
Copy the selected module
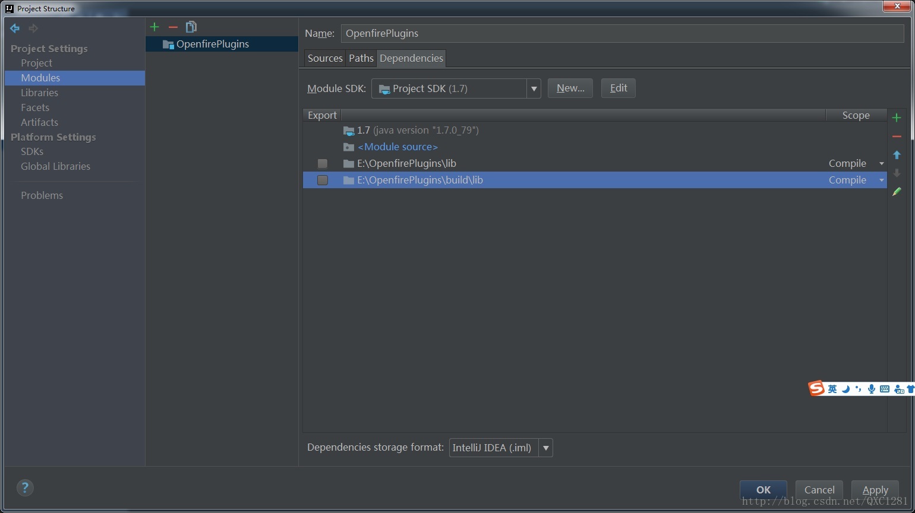pyautogui.click(x=191, y=27)
